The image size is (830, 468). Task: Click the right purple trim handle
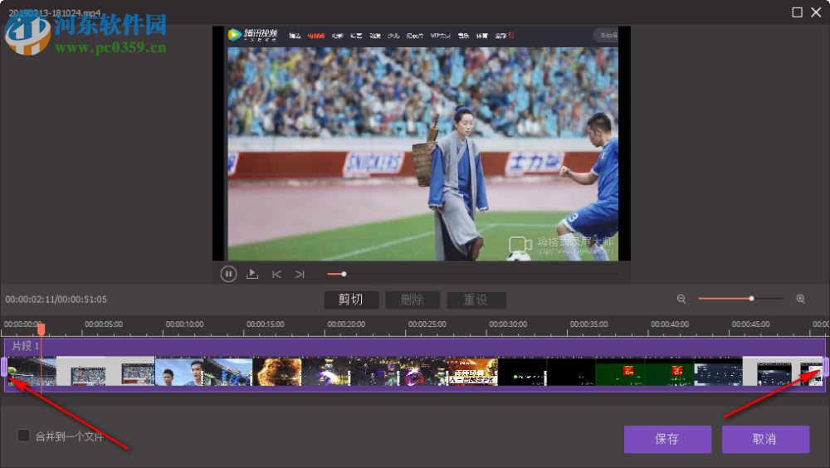click(826, 366)
